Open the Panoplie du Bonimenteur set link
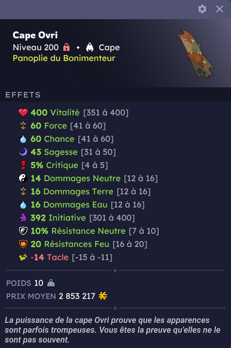231x348 pixels. coord(64,58)
